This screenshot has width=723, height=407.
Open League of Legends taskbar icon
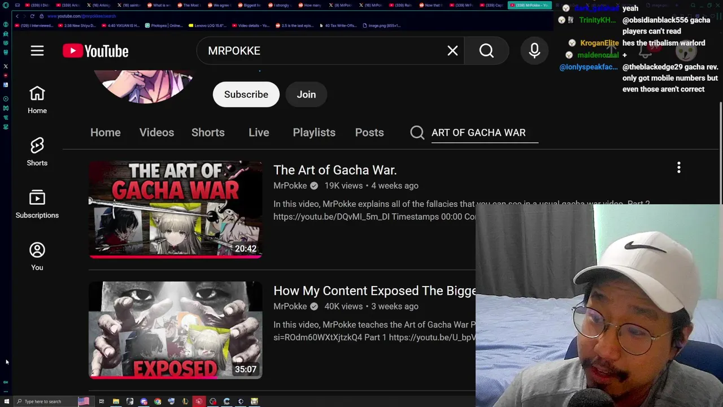click(185, 401)
